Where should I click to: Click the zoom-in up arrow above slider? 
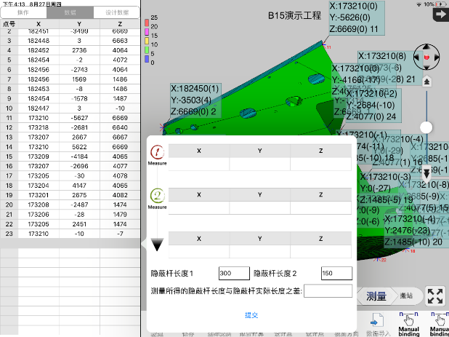[x=426, y=81]
